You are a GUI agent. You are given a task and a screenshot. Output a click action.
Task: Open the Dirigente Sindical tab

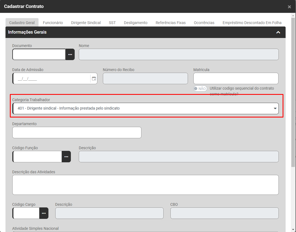point(86,23)
